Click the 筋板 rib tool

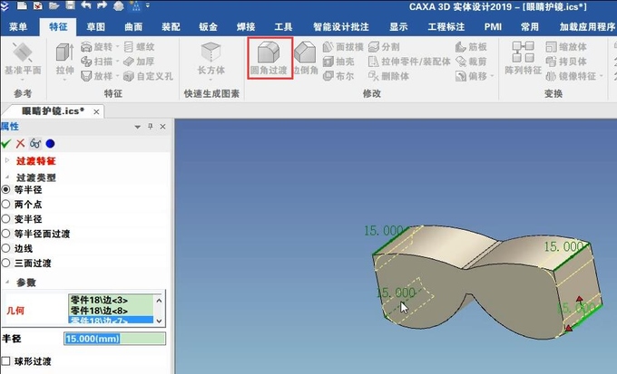[x=471, y=47]
